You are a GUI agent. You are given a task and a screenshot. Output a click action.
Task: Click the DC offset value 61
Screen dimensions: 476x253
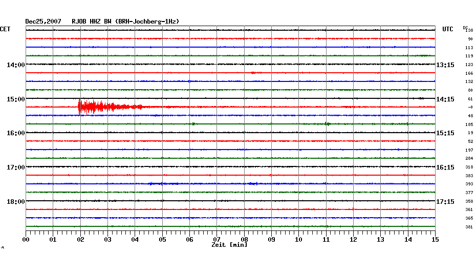click(x=470, y=99)
